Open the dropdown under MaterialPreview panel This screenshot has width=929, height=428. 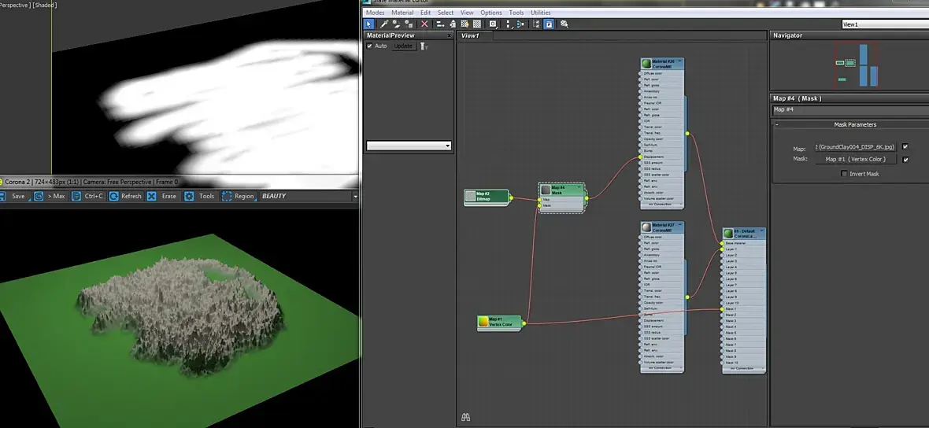(x=447, y=146)
